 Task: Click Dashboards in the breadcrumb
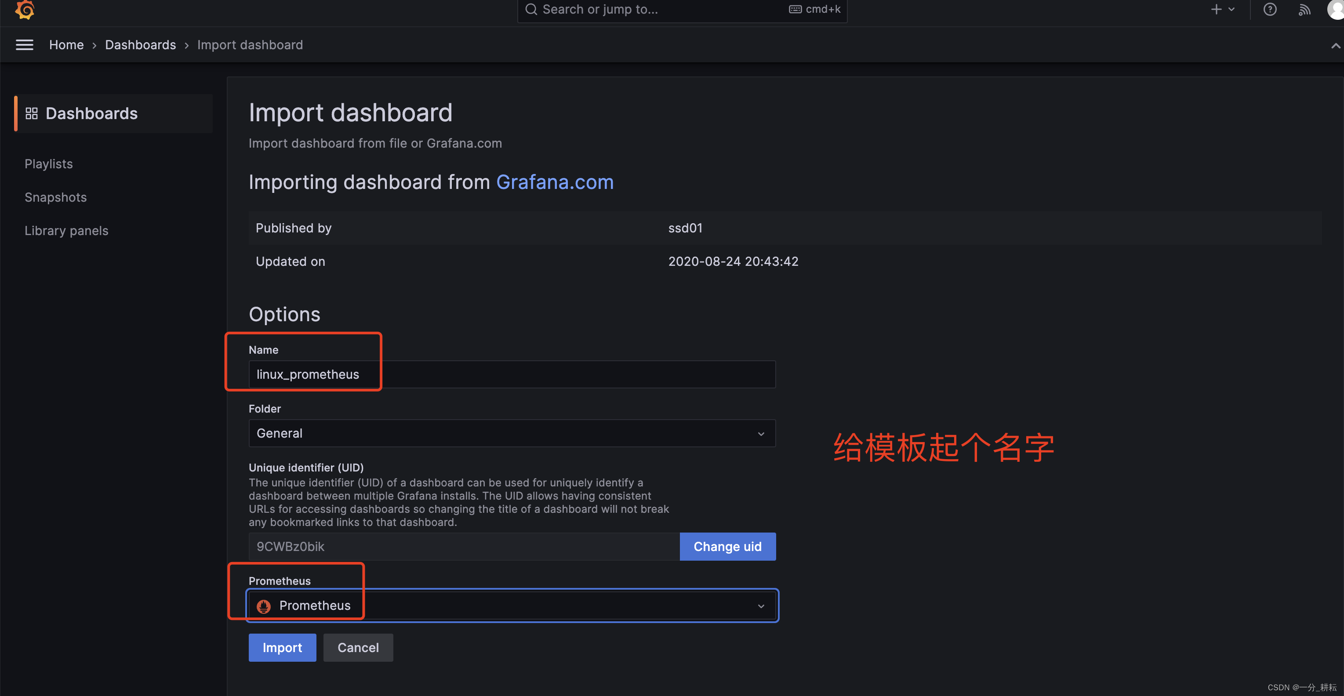pyautogui.click(x=140, y=45)
